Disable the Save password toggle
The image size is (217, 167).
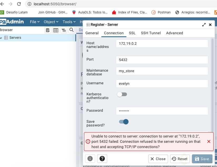pos(124,122)
